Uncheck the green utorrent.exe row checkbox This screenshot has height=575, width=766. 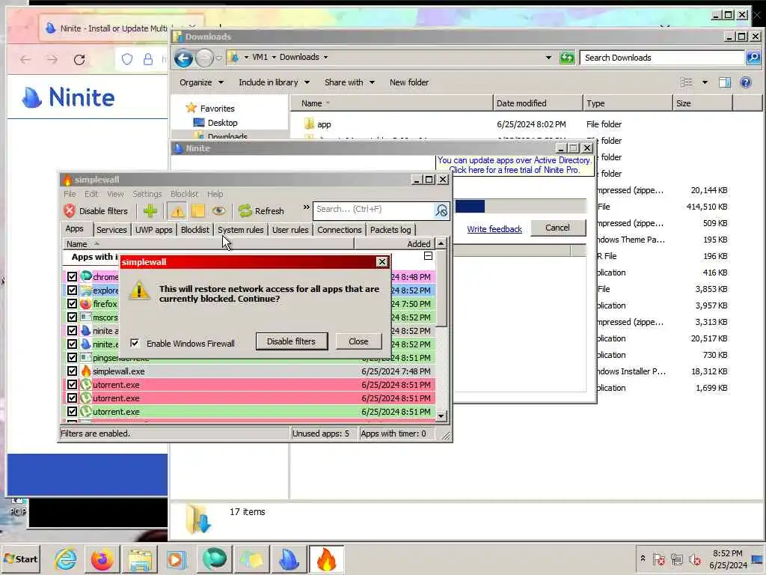(x=72, y=411)
